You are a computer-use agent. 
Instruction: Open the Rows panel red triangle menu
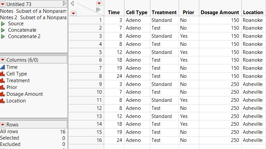tap(3, 125)
